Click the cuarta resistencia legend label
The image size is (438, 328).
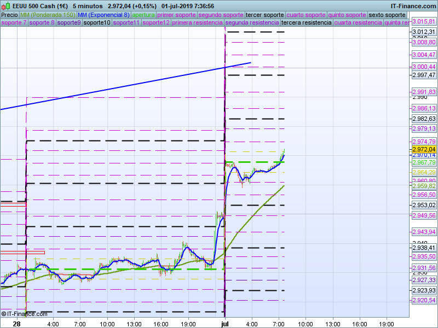click(358, 23)
